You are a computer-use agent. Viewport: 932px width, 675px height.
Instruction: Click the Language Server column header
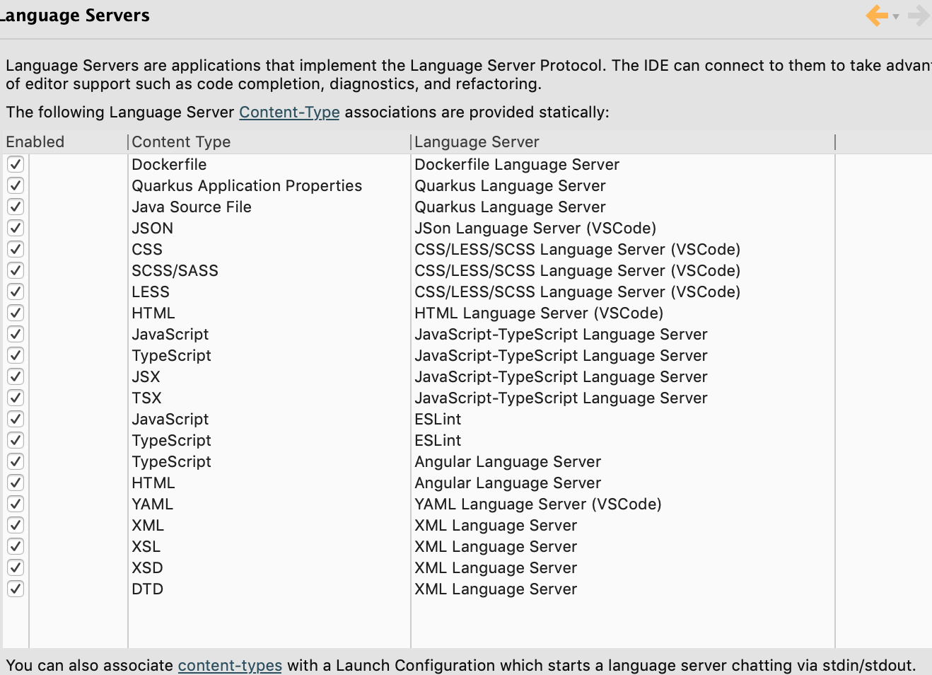coord(477,142)
